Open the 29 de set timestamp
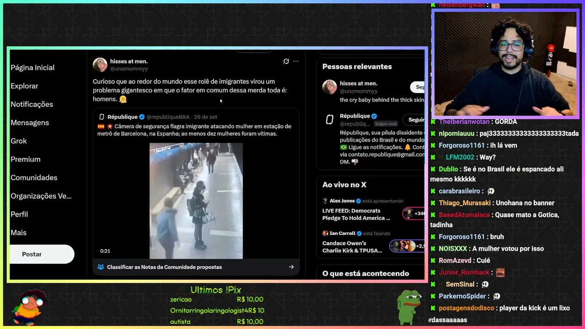The height and width of the screenshot is (329, 585). 205,117
